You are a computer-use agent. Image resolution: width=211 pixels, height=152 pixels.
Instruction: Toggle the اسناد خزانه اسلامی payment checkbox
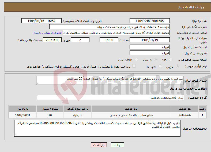click(134, 66)
